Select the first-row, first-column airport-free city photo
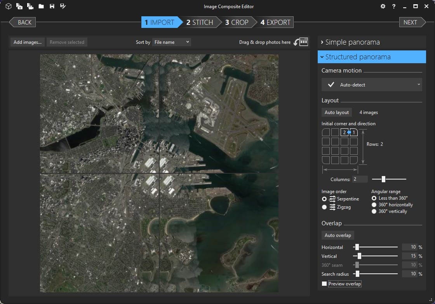This screenshot has width=435, height=304. 99,114
